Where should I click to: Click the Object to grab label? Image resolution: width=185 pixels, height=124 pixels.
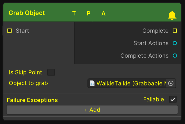click(28, 83)
